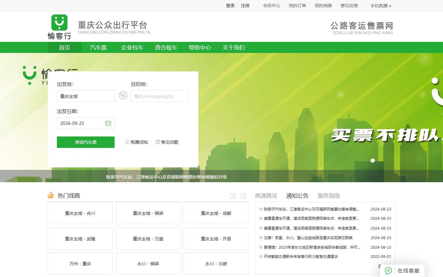Image resolution: width=443 pixels, height=277 pixels.
Task: Open notice 开启智能交通新未来
Action: [x=301, y=256]
